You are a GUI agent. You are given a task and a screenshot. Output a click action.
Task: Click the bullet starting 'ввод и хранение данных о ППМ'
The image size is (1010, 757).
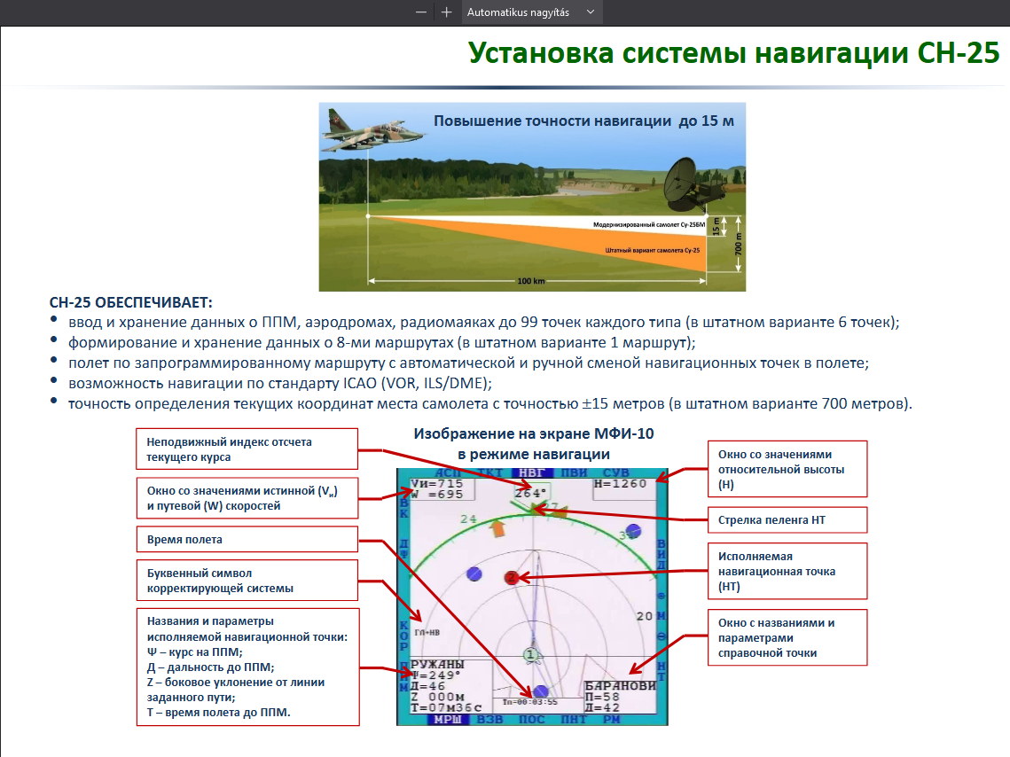pyautogui.click(x=484, y=322)
